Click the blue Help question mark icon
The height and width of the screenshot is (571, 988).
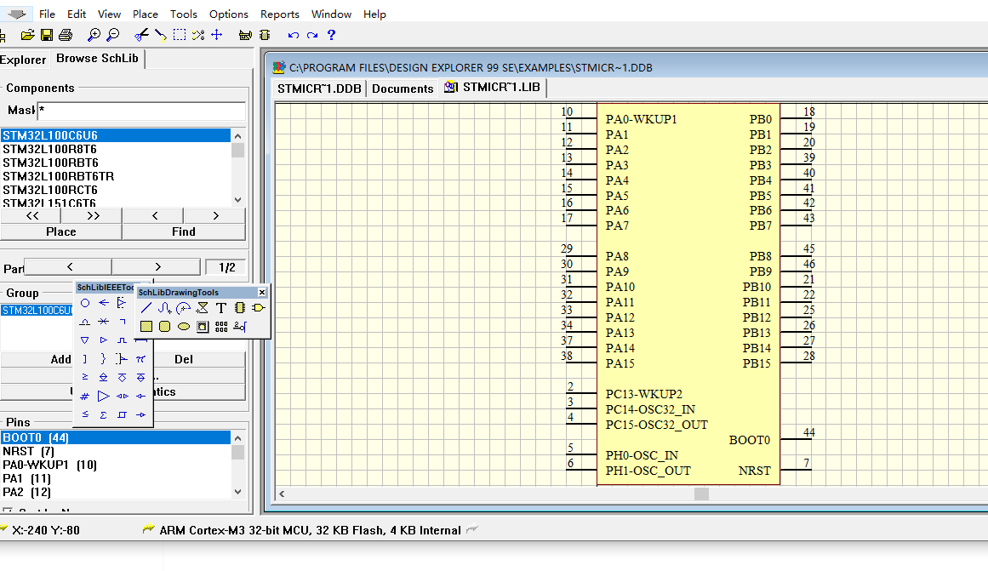[x=331, y=35]
